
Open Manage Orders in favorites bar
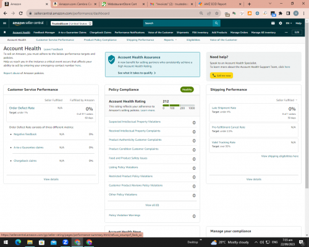point(239,32)
